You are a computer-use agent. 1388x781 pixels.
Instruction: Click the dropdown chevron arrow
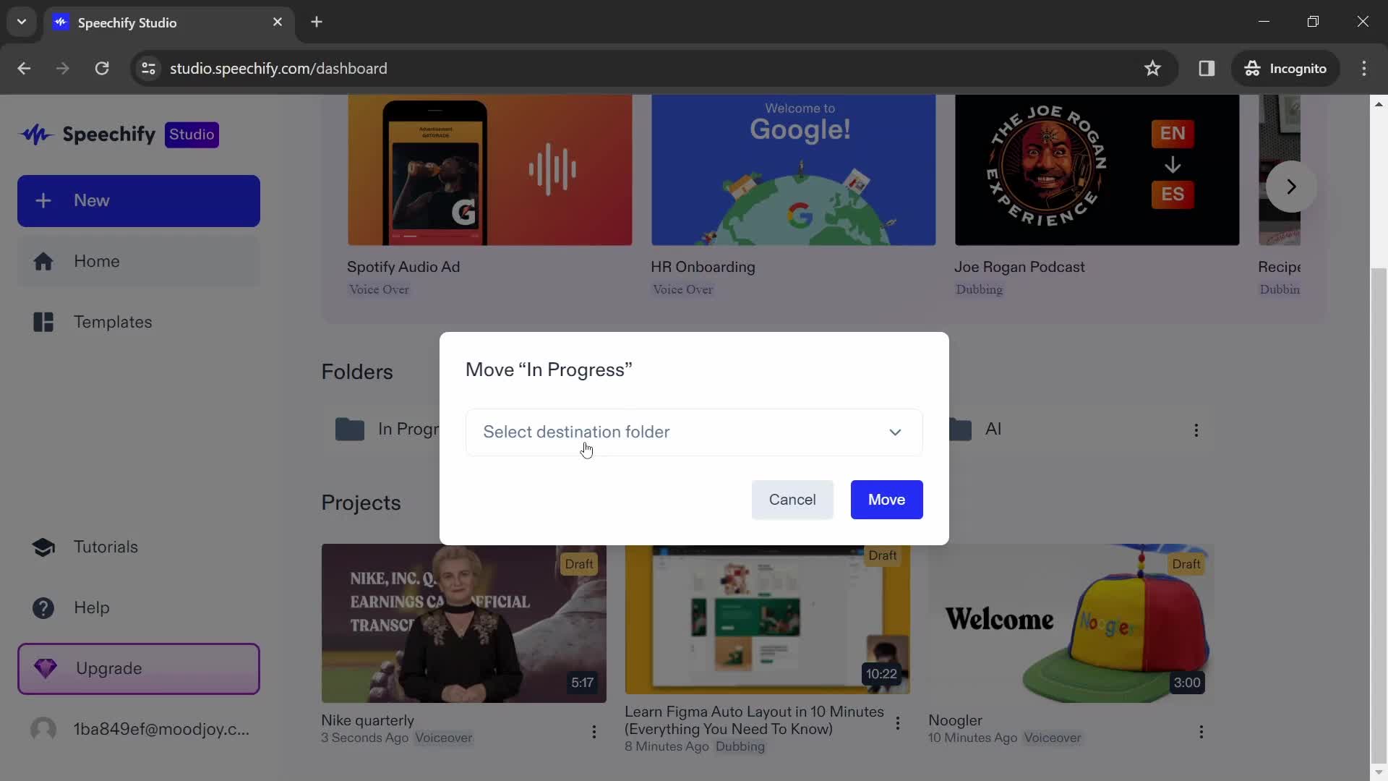894,432
